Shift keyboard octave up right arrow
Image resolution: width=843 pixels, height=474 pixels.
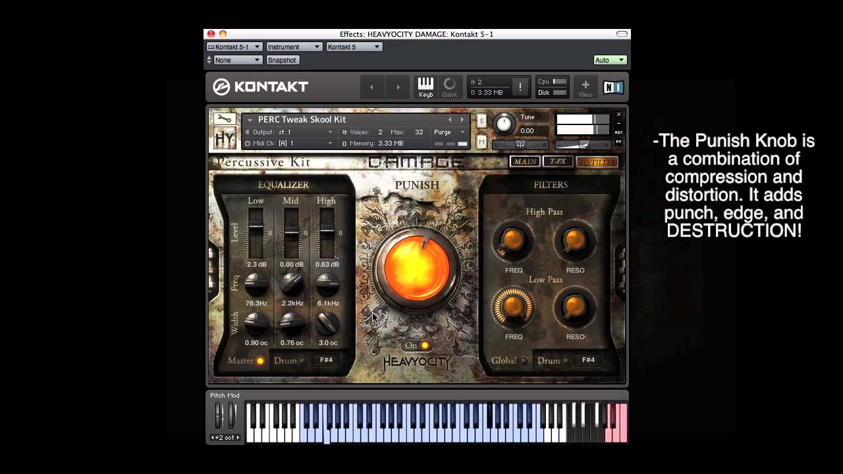238,438
